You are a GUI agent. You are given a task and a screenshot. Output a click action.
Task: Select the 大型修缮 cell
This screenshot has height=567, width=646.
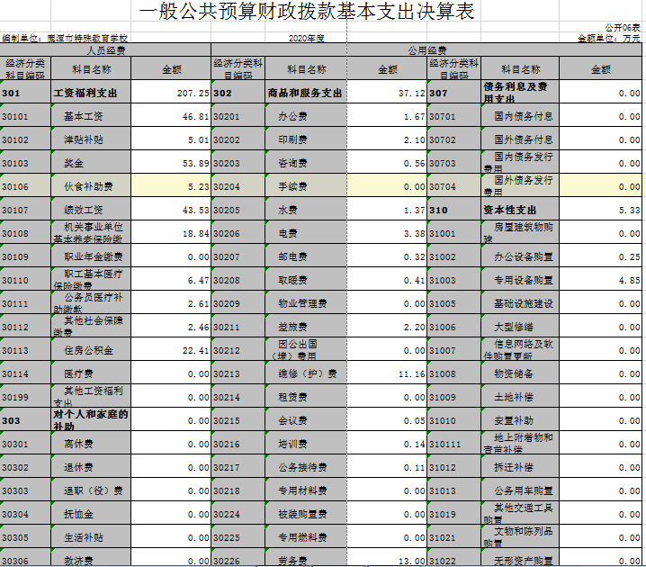tap(520, 326)
